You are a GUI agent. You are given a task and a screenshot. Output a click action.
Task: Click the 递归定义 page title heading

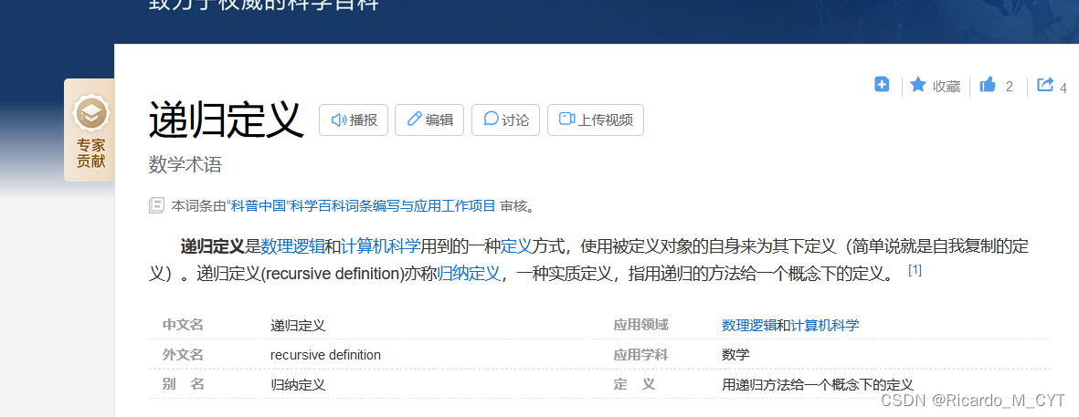coord(226,120)
